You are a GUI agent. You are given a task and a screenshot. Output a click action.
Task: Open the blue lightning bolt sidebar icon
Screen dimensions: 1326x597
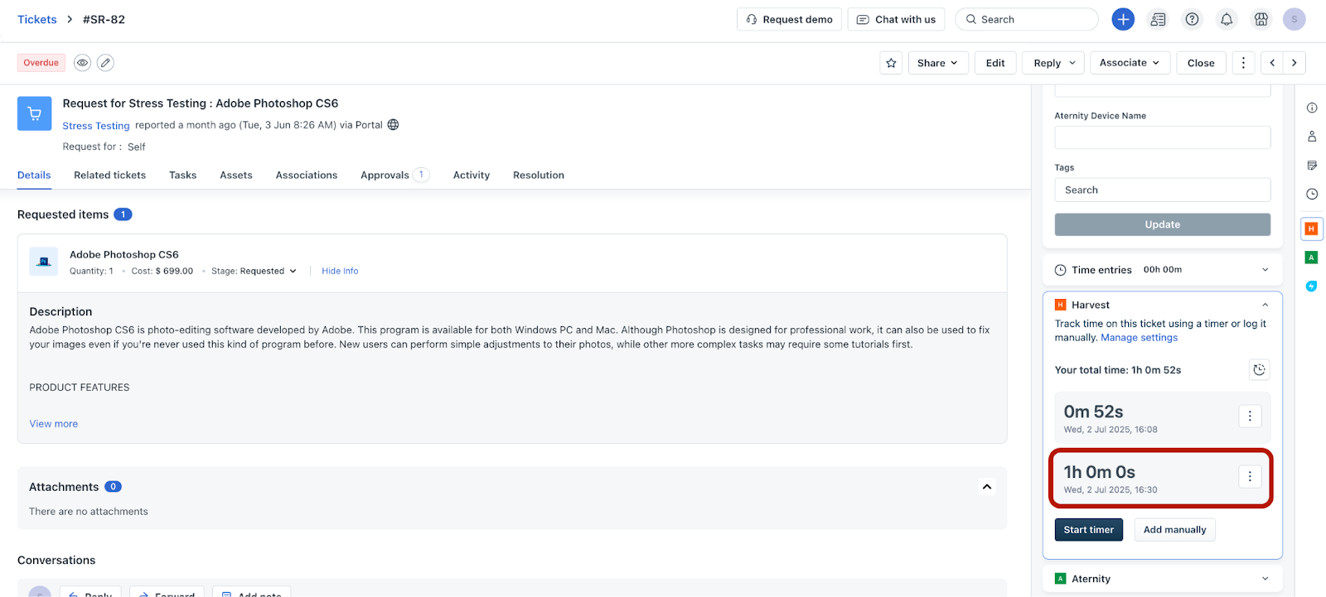[x=1311, y=286]
